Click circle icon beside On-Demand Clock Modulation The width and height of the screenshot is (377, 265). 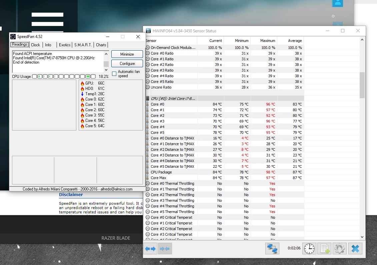point(148,48)
